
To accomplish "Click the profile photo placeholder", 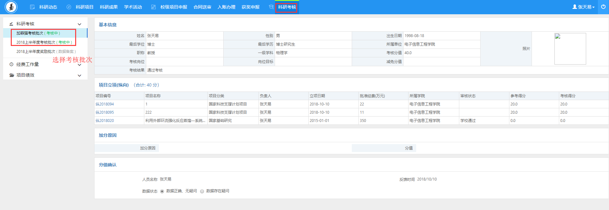I will tap(570, 49).
